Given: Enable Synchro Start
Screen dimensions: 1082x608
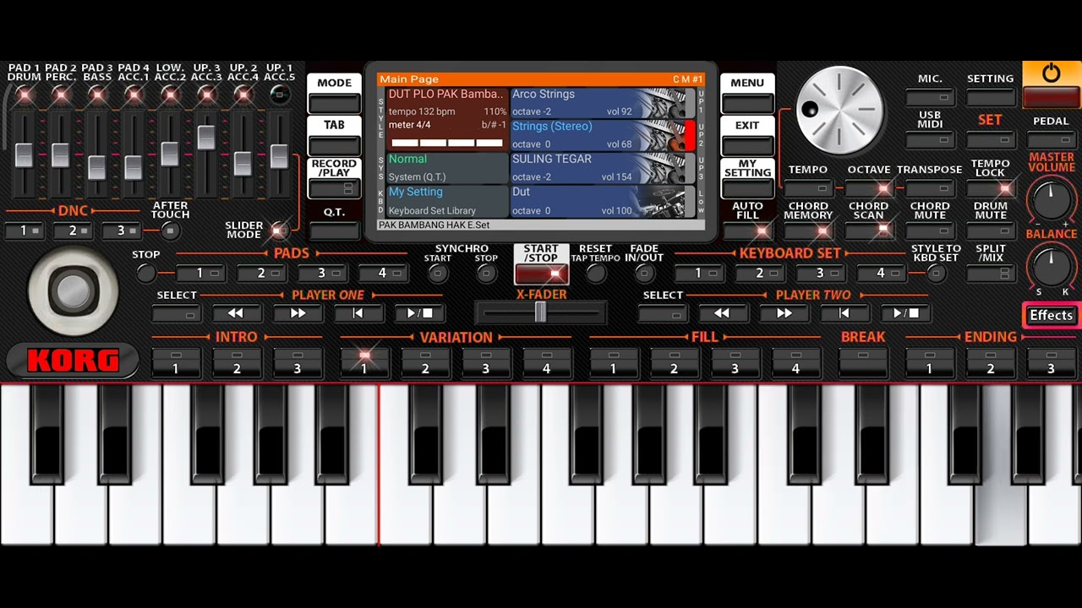Looking at the screenshot, I should pyautogui.click(x=438, y=273).
